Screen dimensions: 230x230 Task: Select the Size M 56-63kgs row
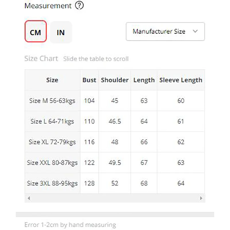tap(52, 101)
